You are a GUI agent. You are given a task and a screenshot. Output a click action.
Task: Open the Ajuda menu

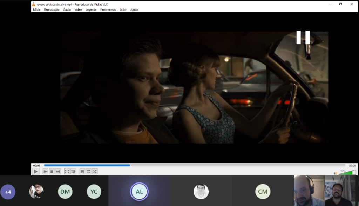(x=134, y=9)
